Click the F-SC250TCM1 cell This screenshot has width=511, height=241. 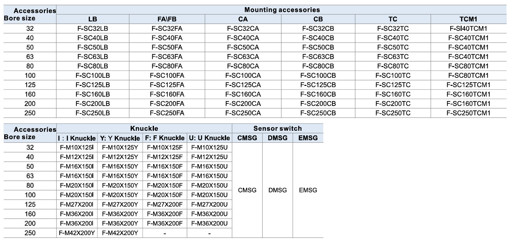point(468,113)
